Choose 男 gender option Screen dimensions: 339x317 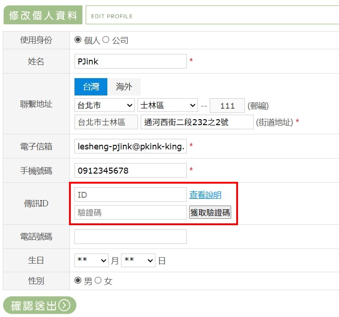coord(78,280)
